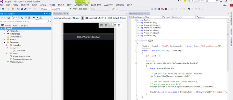Image resolution: width=233 pixels, height=100 pixels.
Task: Collapse the Resources folder node
Action: (x=4, y=42)
